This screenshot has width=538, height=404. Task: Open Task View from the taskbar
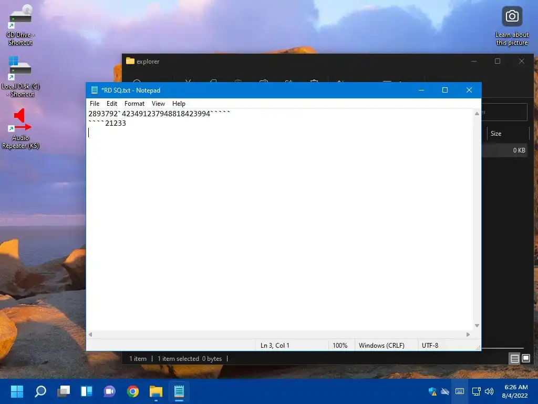pyautogui.click(x=64, y=391)
